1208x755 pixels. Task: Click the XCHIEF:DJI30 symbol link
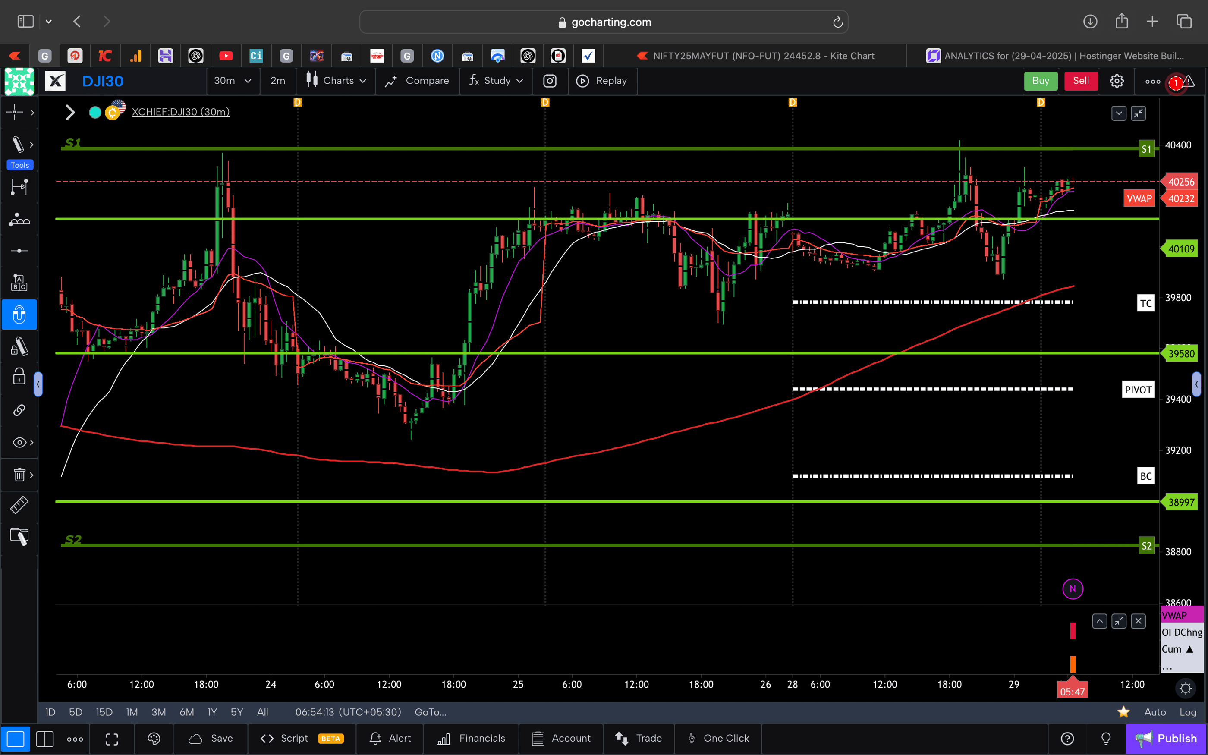pyautogui.click(x=180, y=112)
